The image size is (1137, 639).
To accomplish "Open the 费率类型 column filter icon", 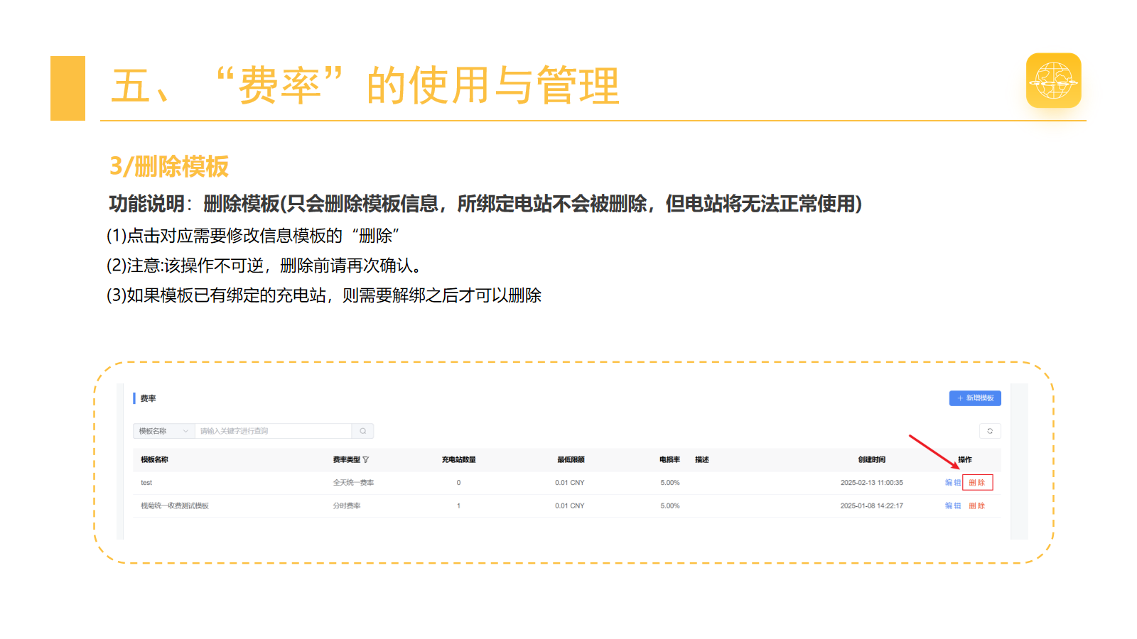I will pyautogui.click(x=366, y=460).
